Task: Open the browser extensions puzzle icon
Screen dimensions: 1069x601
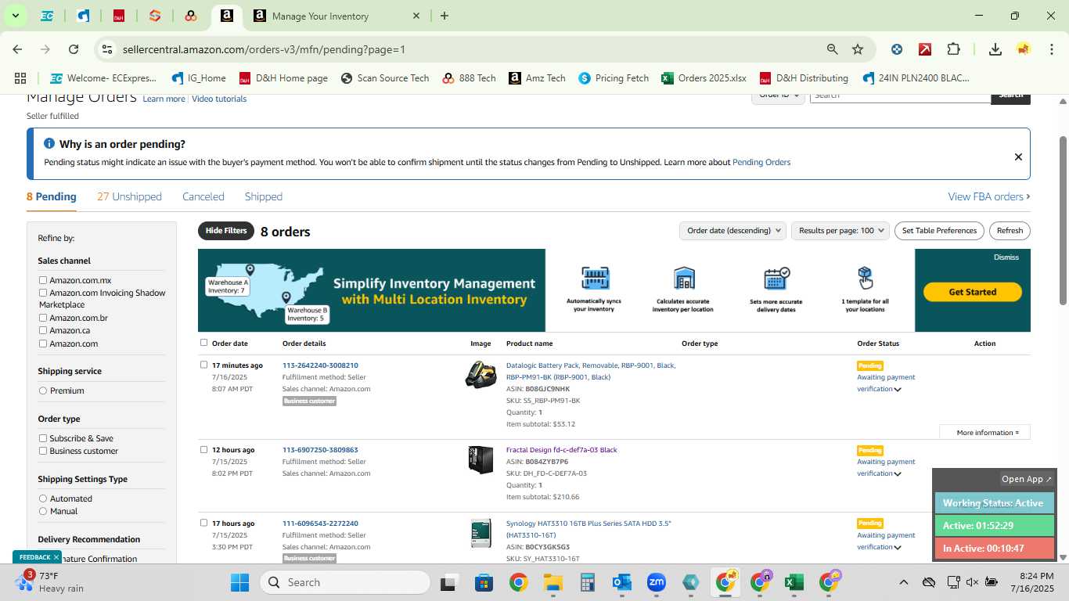Action: 953,49
